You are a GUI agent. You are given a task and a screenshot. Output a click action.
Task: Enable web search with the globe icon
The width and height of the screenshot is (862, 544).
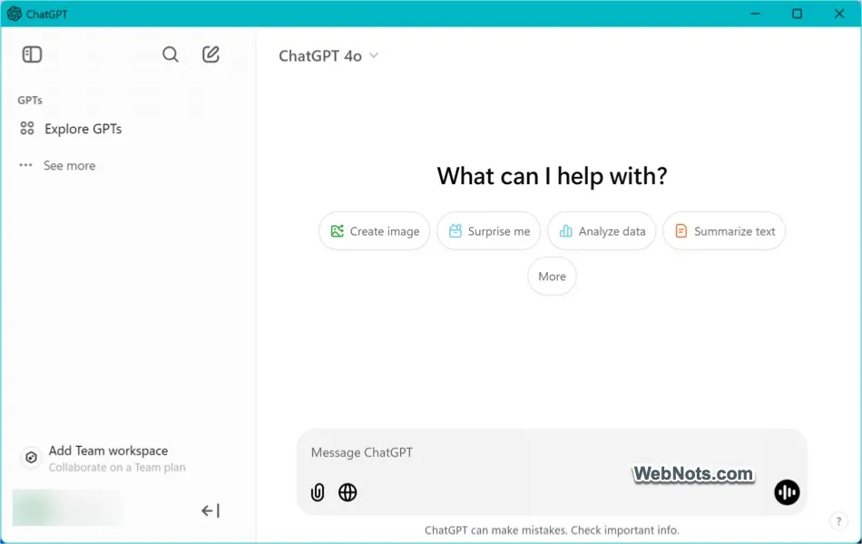click(x=348, y=492)
